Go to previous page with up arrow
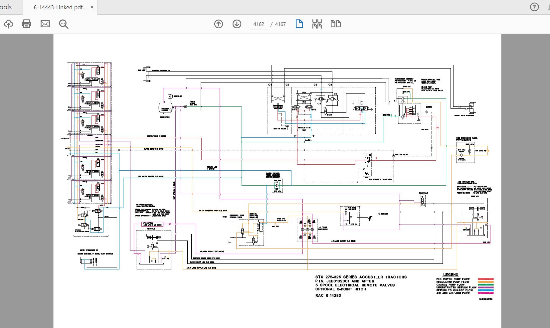Image resolution: width=550 pixels, height=328 pixels. (219, 24)
